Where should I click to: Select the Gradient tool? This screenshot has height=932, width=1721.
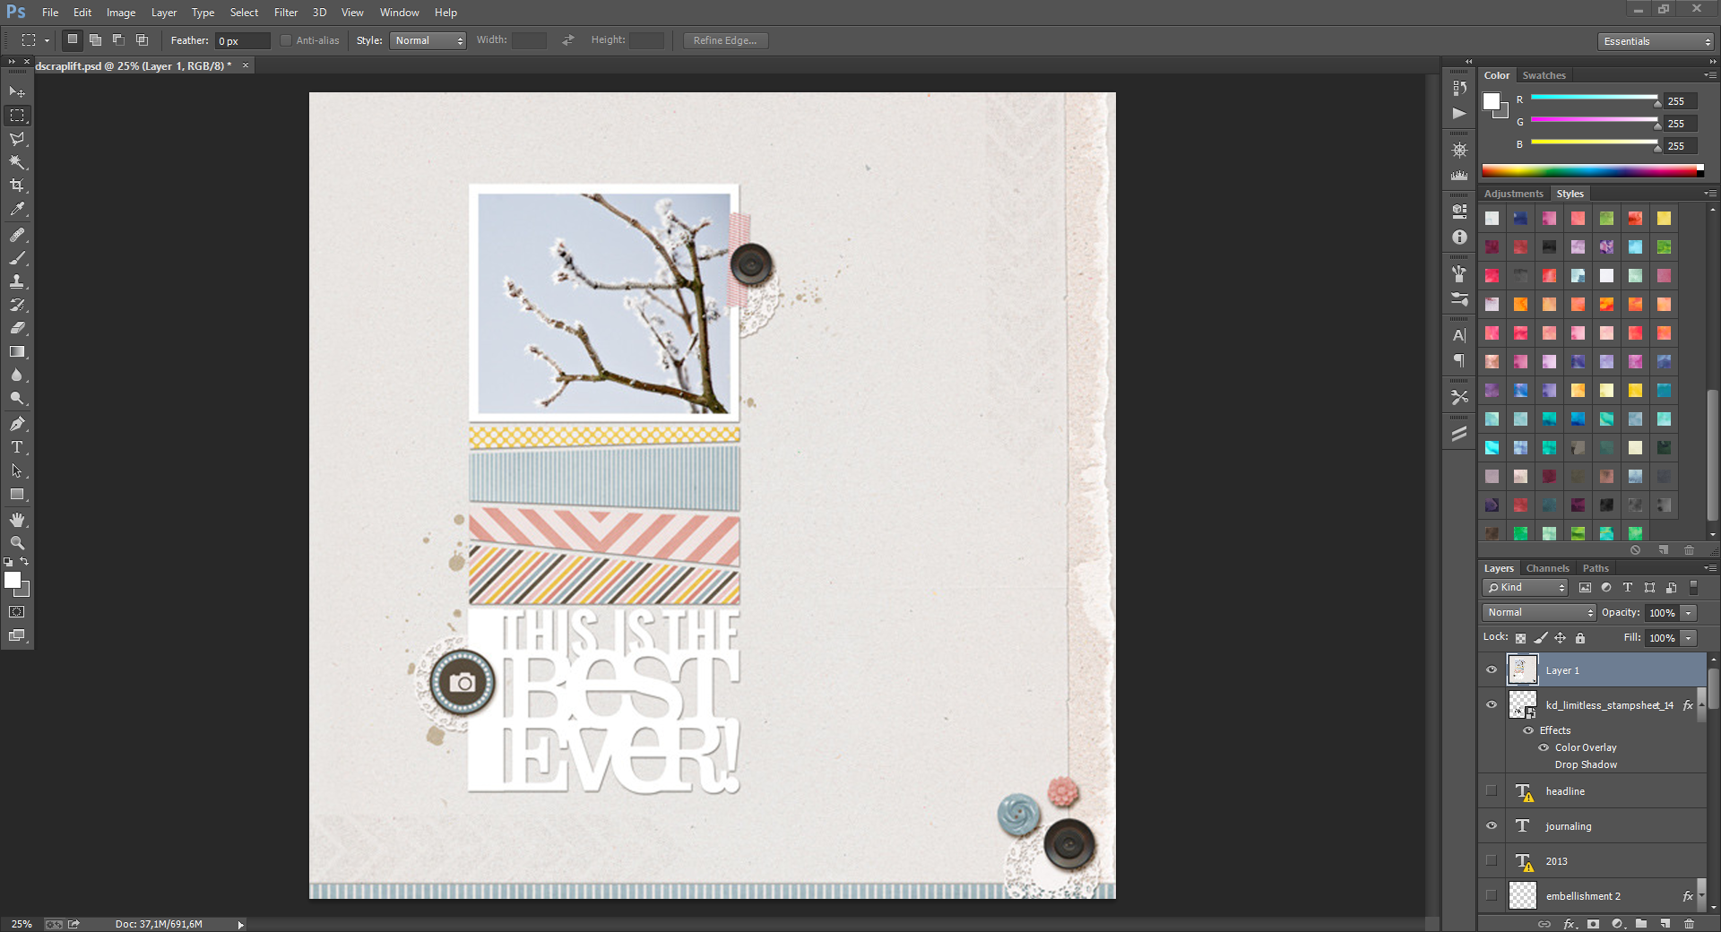tap(17, 351)
